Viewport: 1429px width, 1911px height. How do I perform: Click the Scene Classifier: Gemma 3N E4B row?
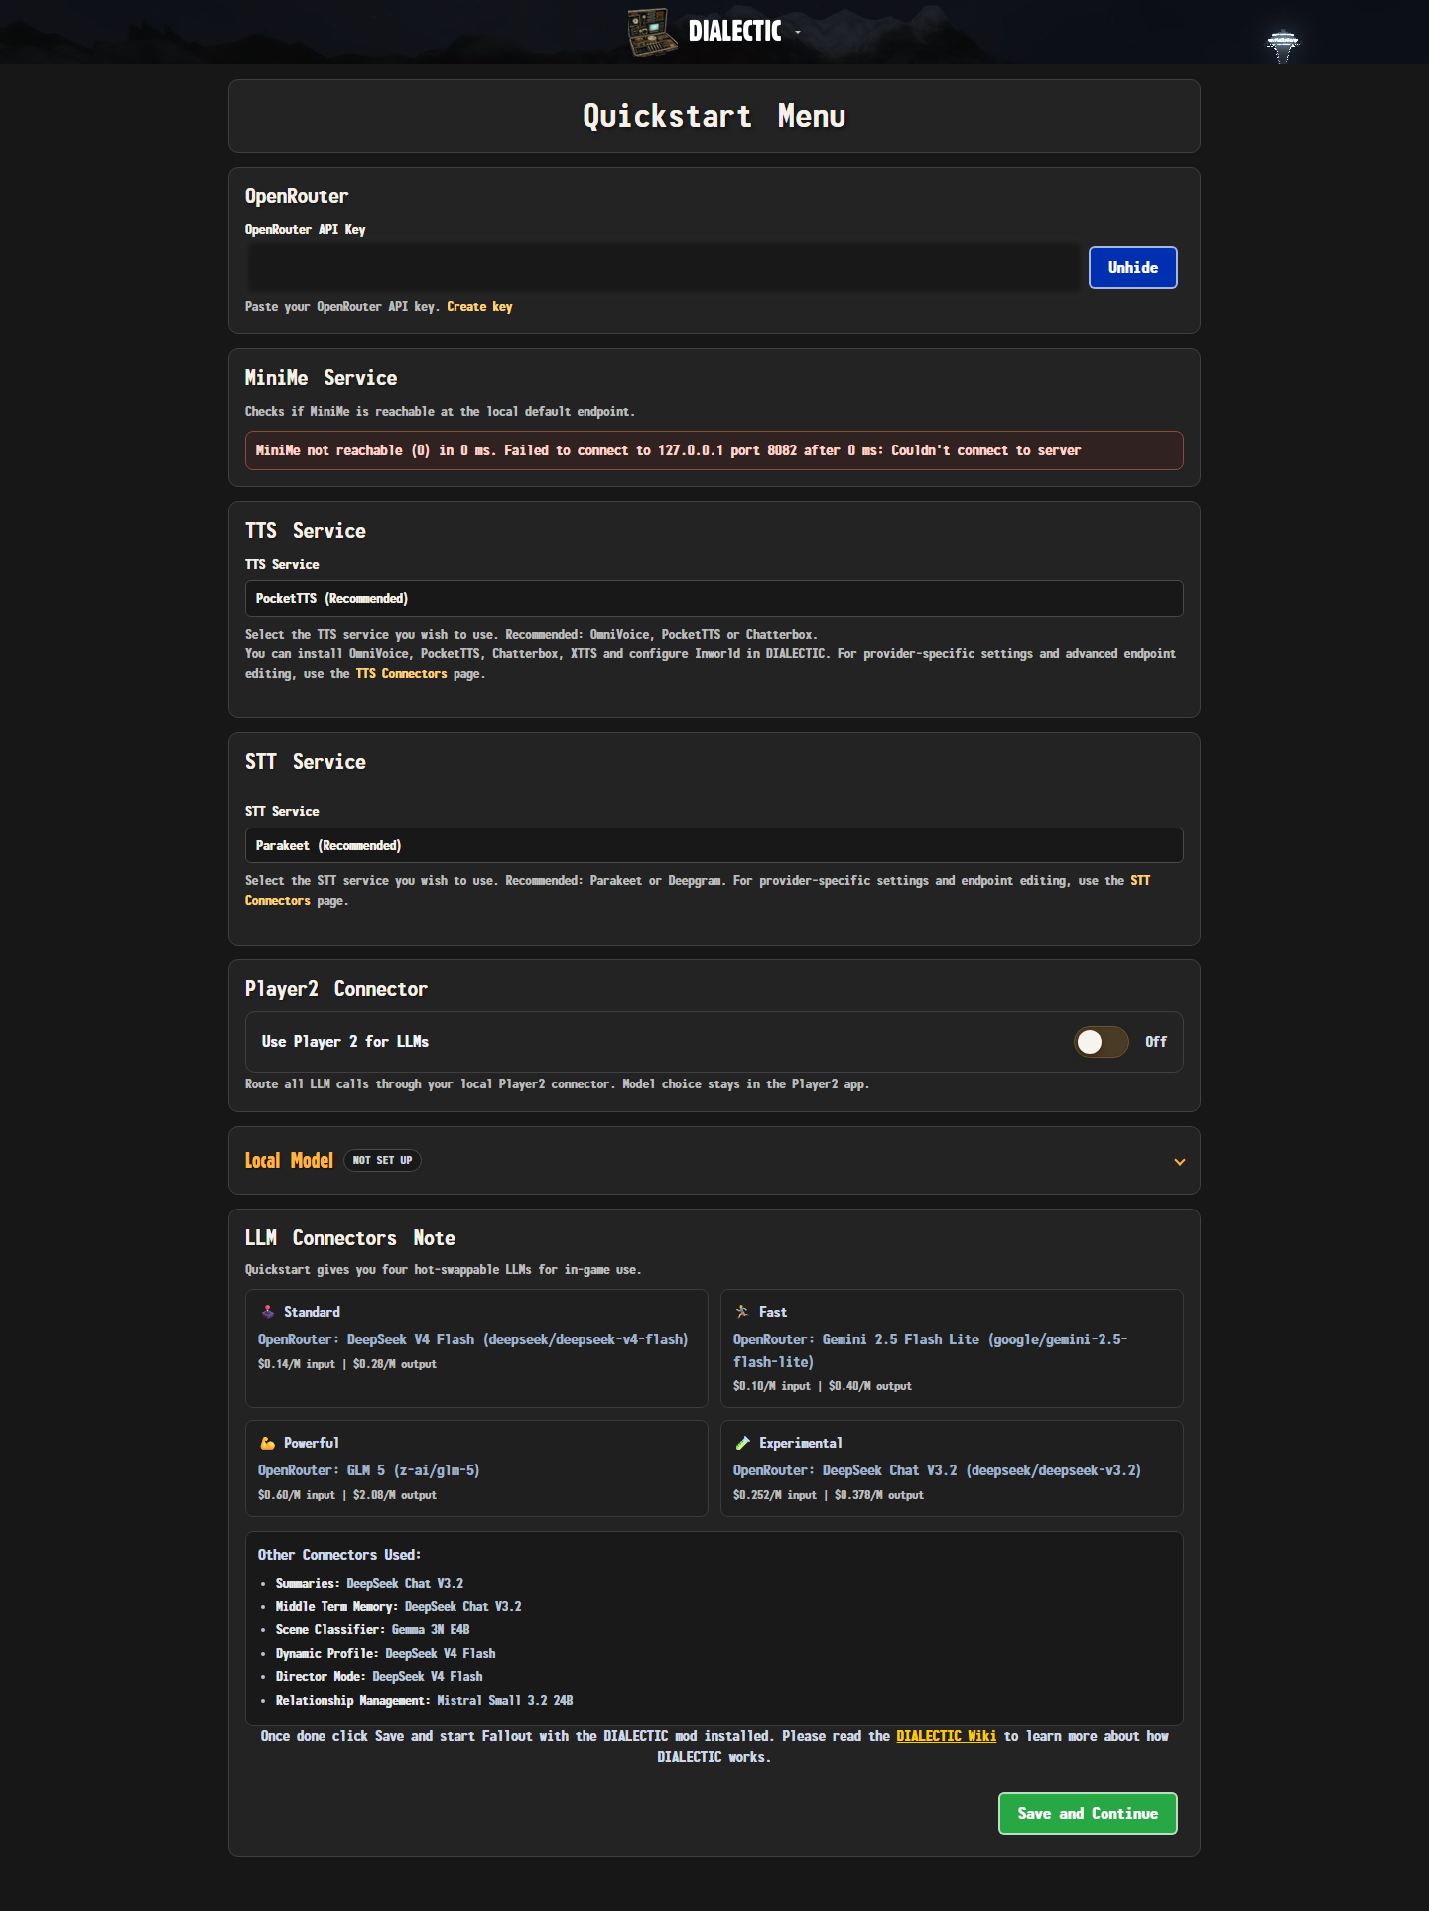(x=372, y=1630)
